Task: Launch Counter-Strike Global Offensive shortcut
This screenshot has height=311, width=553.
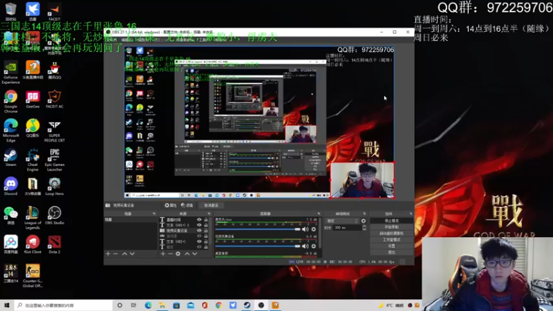Action: (x=32, y=276)
